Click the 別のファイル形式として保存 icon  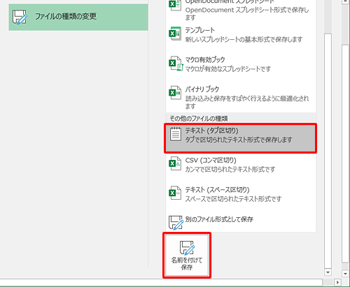pyautogui.click(x=176, y=223)
